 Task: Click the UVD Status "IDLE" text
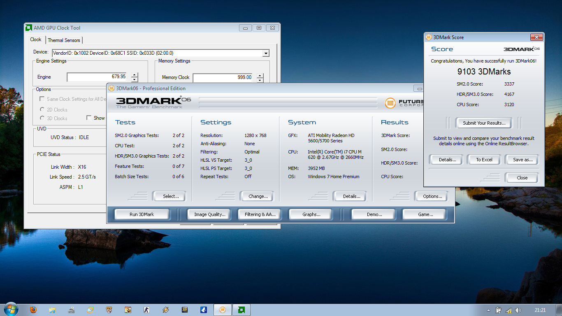pyautogui.click(x=84, y=137)
